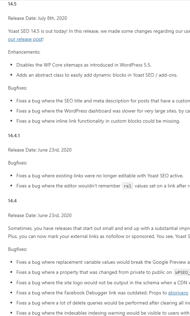Click the "Yoast SEO 14.5 is out today" paragraph
This screenshot has width=190, height=316.
click(x=99, y=35)
